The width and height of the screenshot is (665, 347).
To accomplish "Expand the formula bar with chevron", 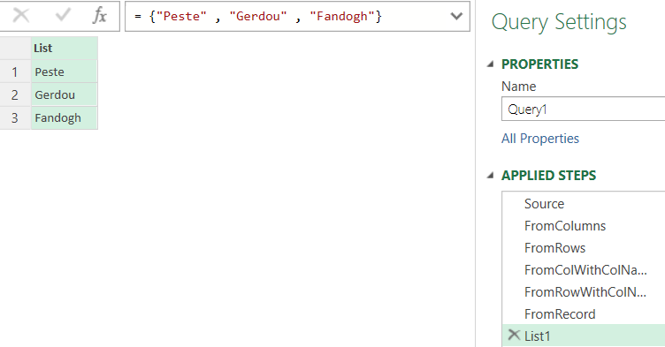I will click(456, 16).
